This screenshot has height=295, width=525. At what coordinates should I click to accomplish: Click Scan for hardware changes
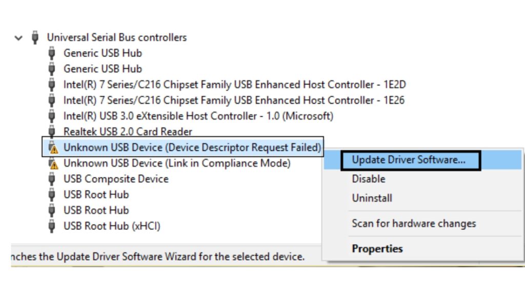click(414, 223)
